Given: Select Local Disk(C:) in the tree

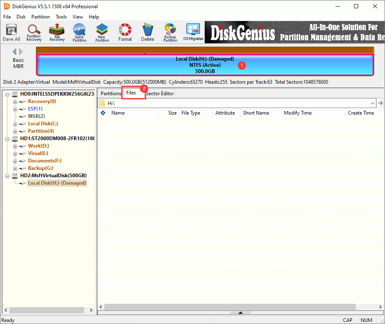Looking at the screenshot, I should coord(43,124).
